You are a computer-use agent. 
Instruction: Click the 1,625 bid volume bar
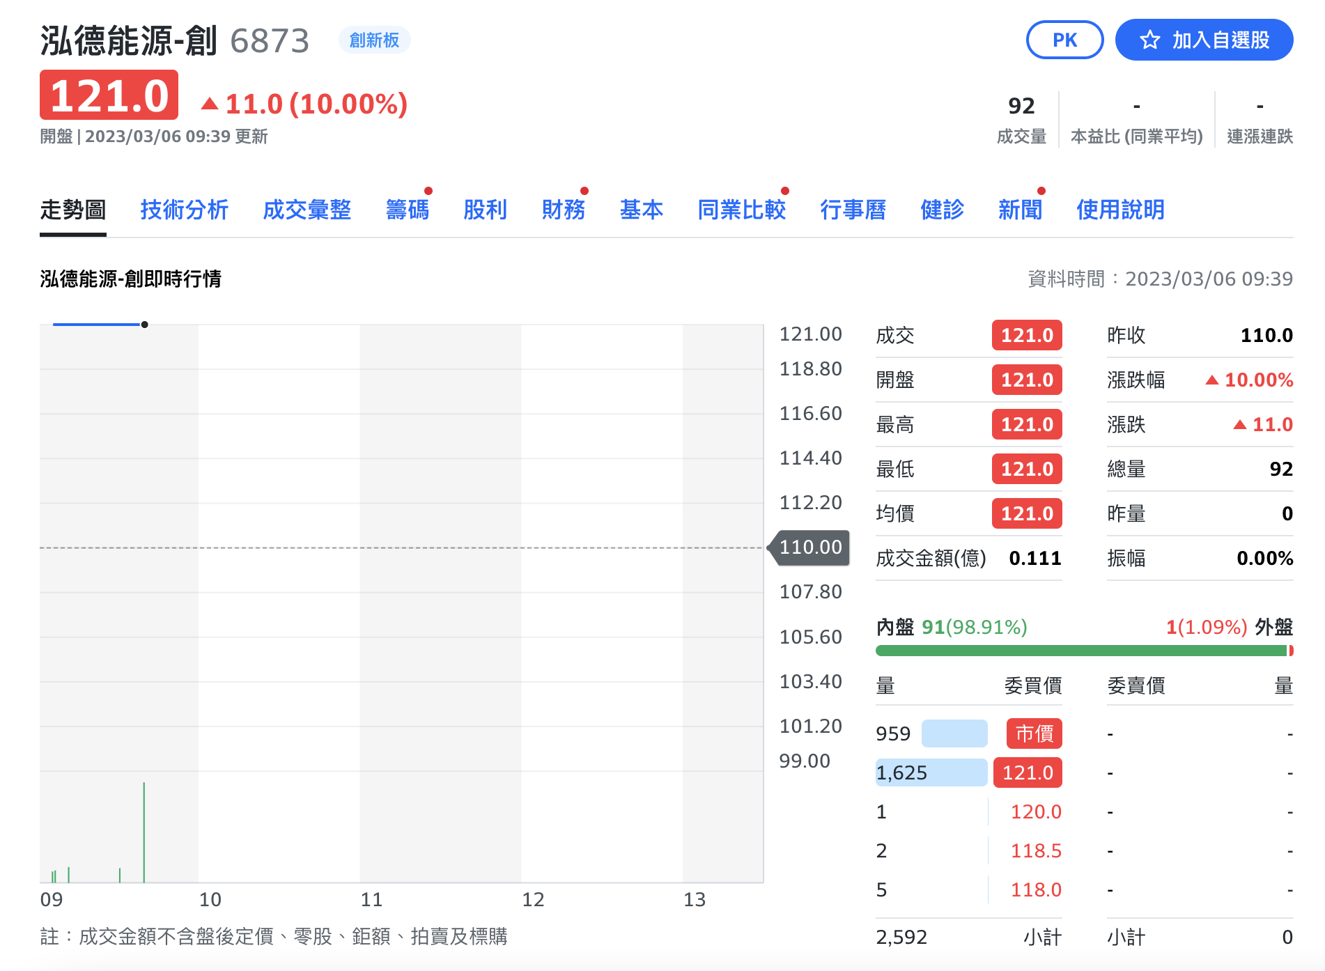coord(931,772)
